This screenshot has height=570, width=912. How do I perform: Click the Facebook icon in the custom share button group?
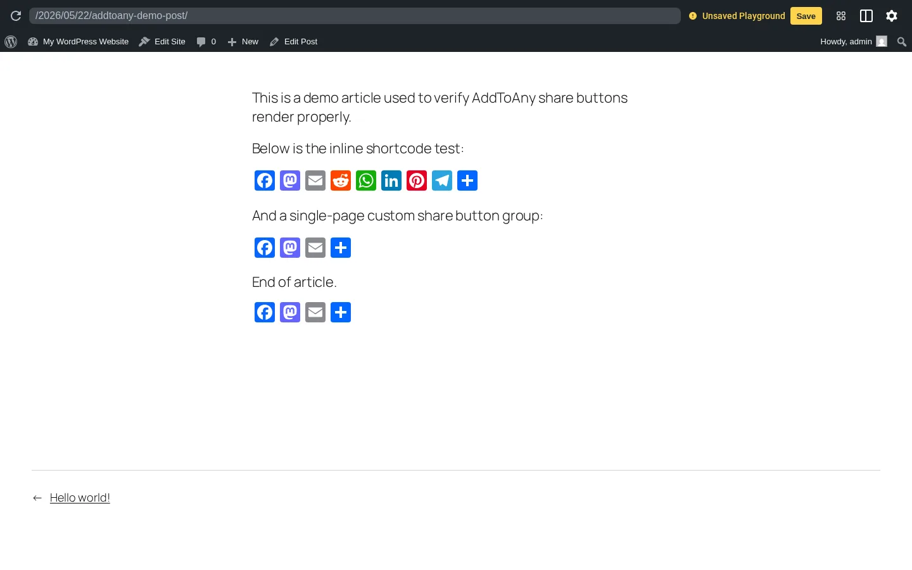click(265, 248)
